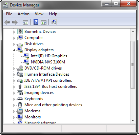Viewport: 139px width, 135px height.
Task: Toggle the console tree pane toolbar icon
Action: [25, 22]
